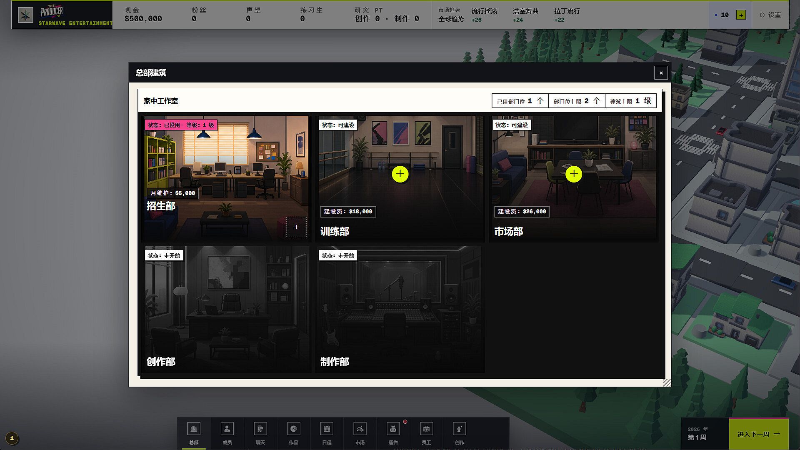The image size is (800, 450).
Task: Select the locked 创作部 card
Action: (x=226, y=309)
